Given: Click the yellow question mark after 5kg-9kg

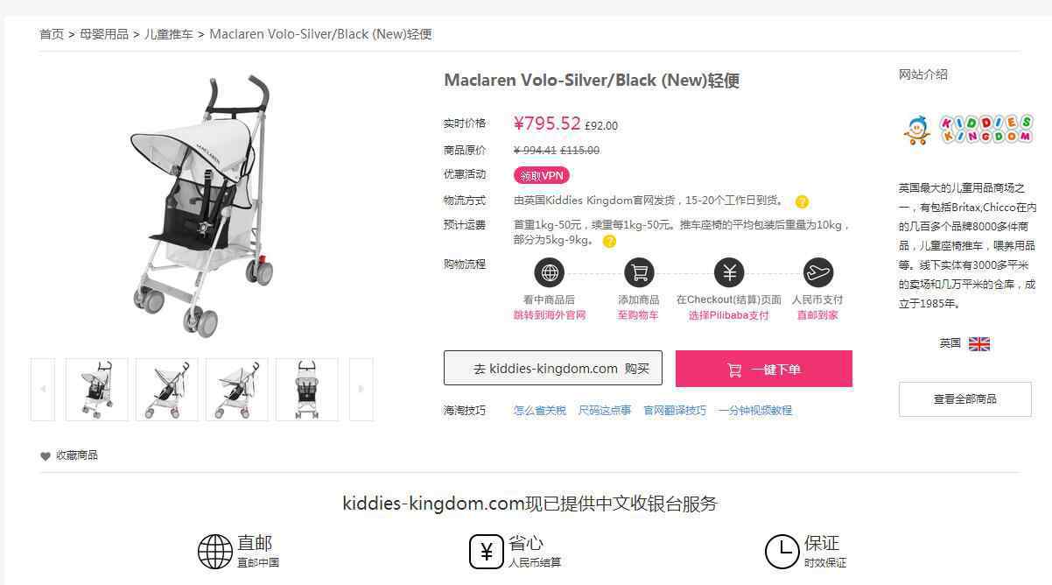Looking at the screenshot, I should (x=609, y=241).
